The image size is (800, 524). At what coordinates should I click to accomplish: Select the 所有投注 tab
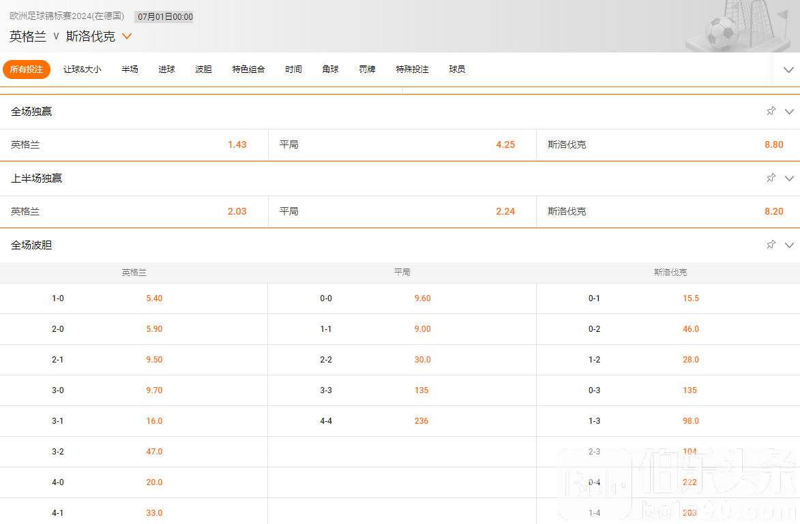click(27, 70)
